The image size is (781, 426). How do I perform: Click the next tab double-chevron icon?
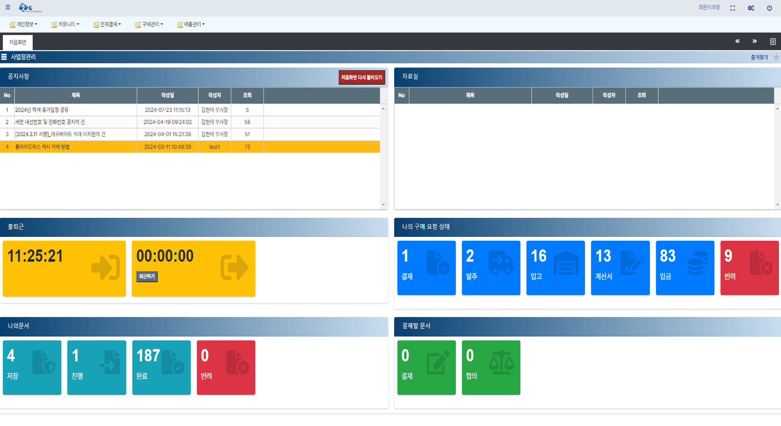[755, 41]
